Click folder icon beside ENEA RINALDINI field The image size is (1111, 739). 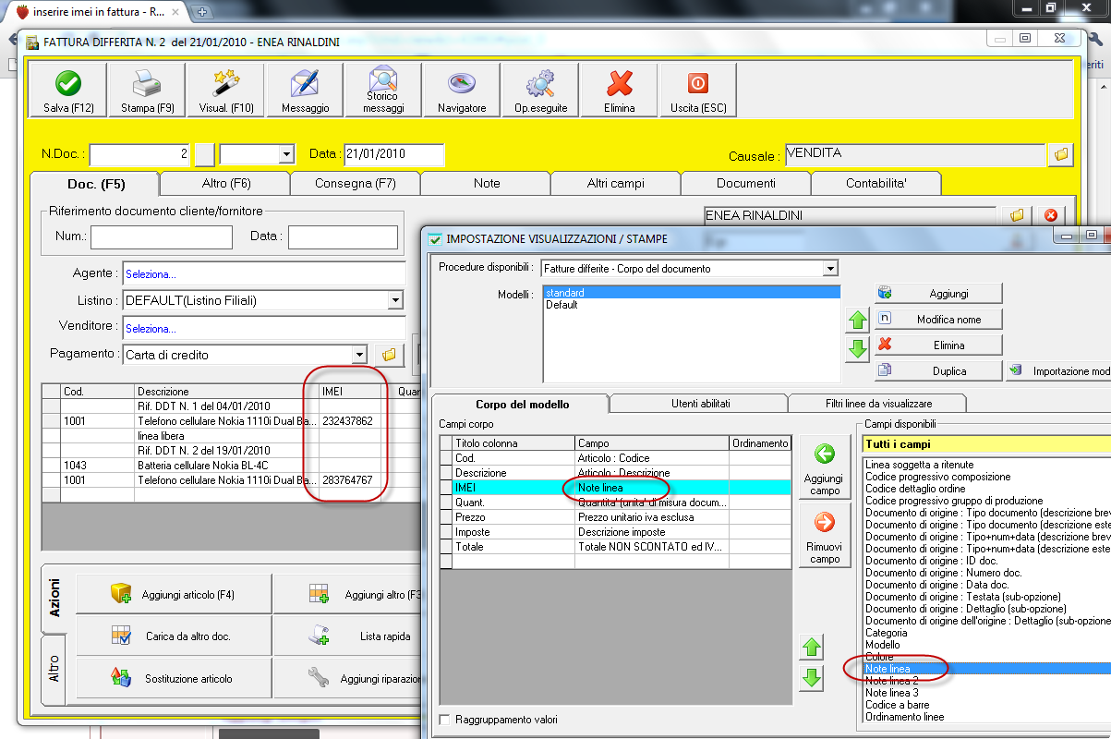pos(1017,215)
